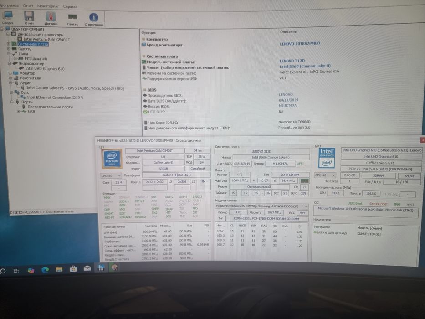Click the Описание column header

point(288,32)
